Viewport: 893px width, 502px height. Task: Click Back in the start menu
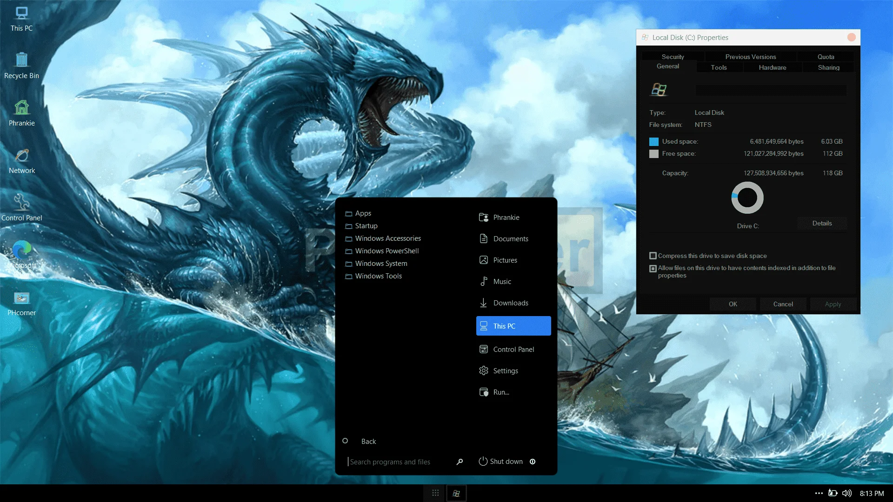click(x=368, y=442)
